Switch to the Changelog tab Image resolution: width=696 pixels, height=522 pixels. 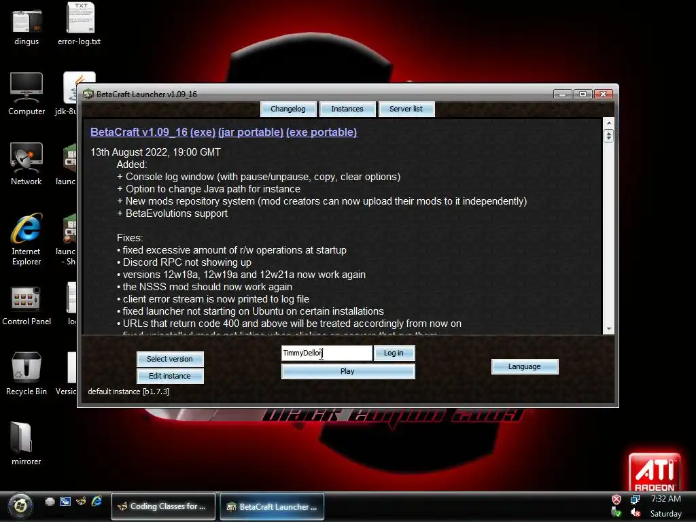(288, 109)
